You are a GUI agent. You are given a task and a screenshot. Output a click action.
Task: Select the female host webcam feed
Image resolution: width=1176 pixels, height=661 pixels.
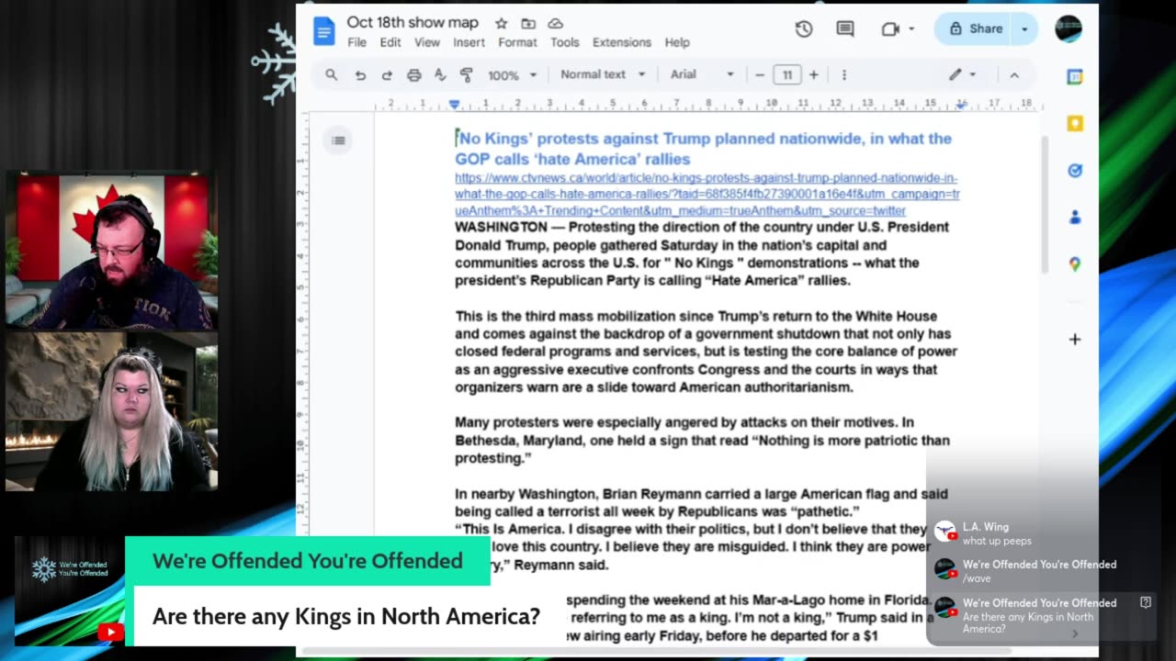pos(111,411)
